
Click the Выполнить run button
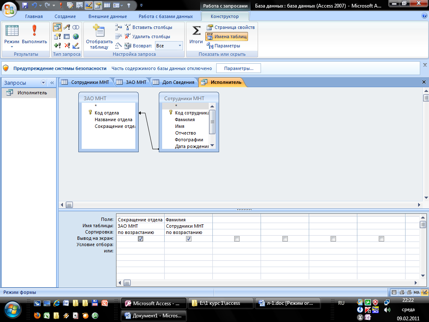pos(34,34)
